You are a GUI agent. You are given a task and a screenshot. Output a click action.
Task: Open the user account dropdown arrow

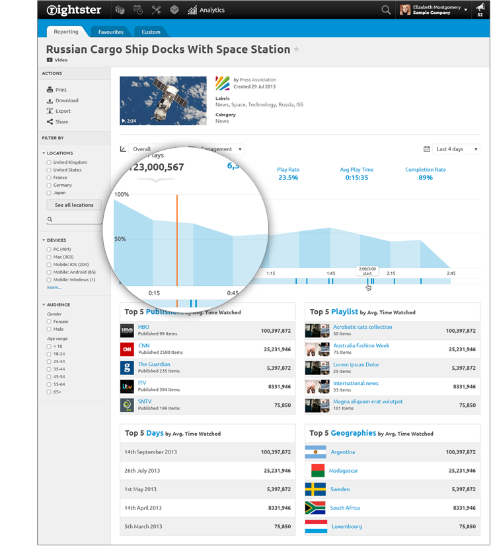(x=466, y=10)
